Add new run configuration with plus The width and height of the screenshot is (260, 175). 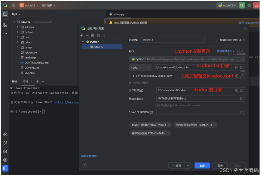[x=81, y=35]
